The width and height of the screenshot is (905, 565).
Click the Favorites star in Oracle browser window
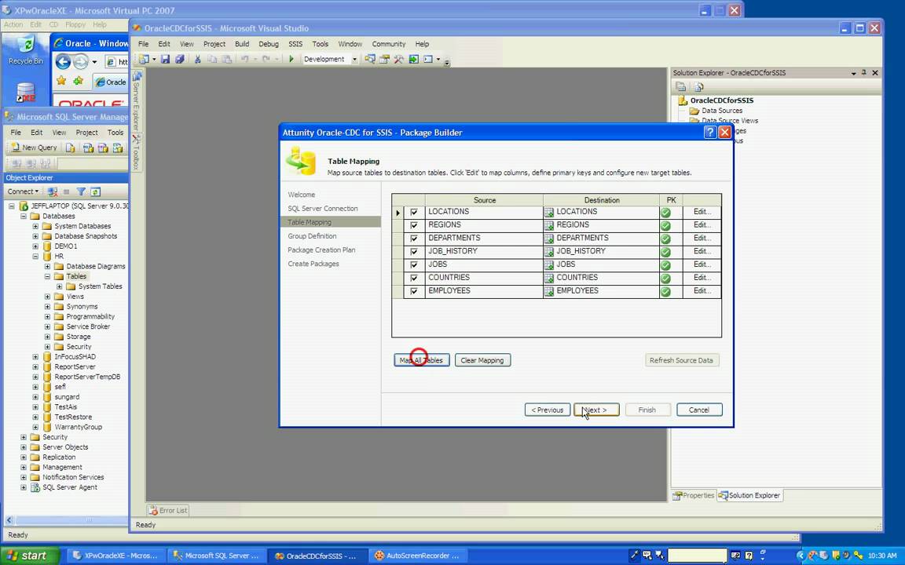pyautogui.click(x=61, y=82)
